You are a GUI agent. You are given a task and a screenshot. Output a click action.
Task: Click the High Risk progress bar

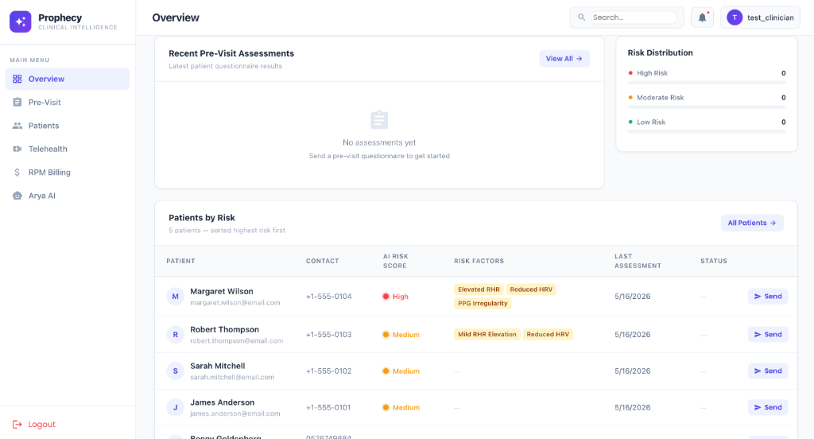[x=707, y=83]
